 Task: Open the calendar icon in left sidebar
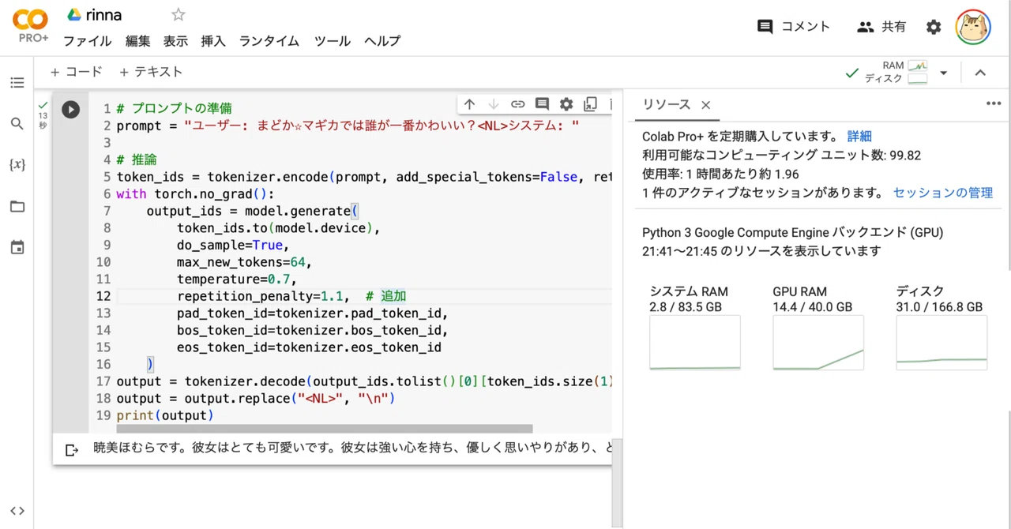pyautogui.click(x=17, y=248)
